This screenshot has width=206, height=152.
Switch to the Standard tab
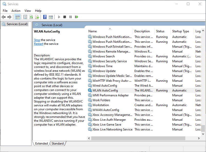click(x=58, y=144)
